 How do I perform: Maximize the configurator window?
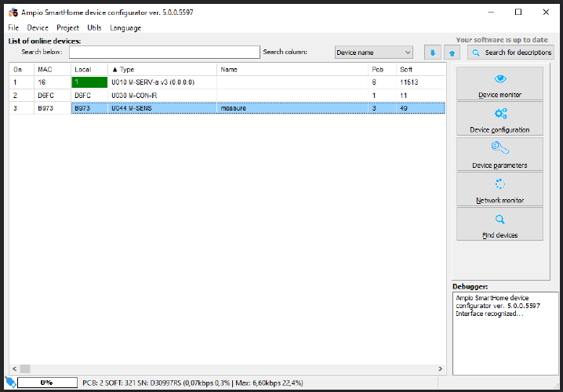[518, 13]
